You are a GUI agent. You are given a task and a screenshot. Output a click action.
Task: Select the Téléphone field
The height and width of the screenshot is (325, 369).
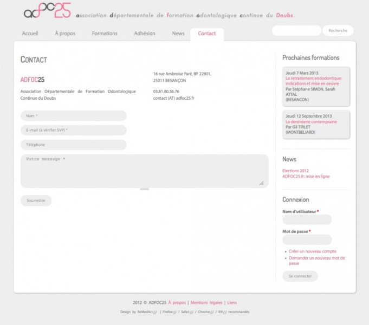(73, 145)
